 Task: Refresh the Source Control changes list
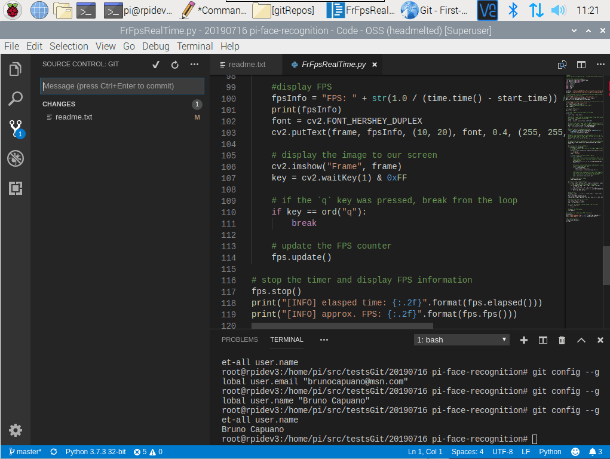[175, 65]
